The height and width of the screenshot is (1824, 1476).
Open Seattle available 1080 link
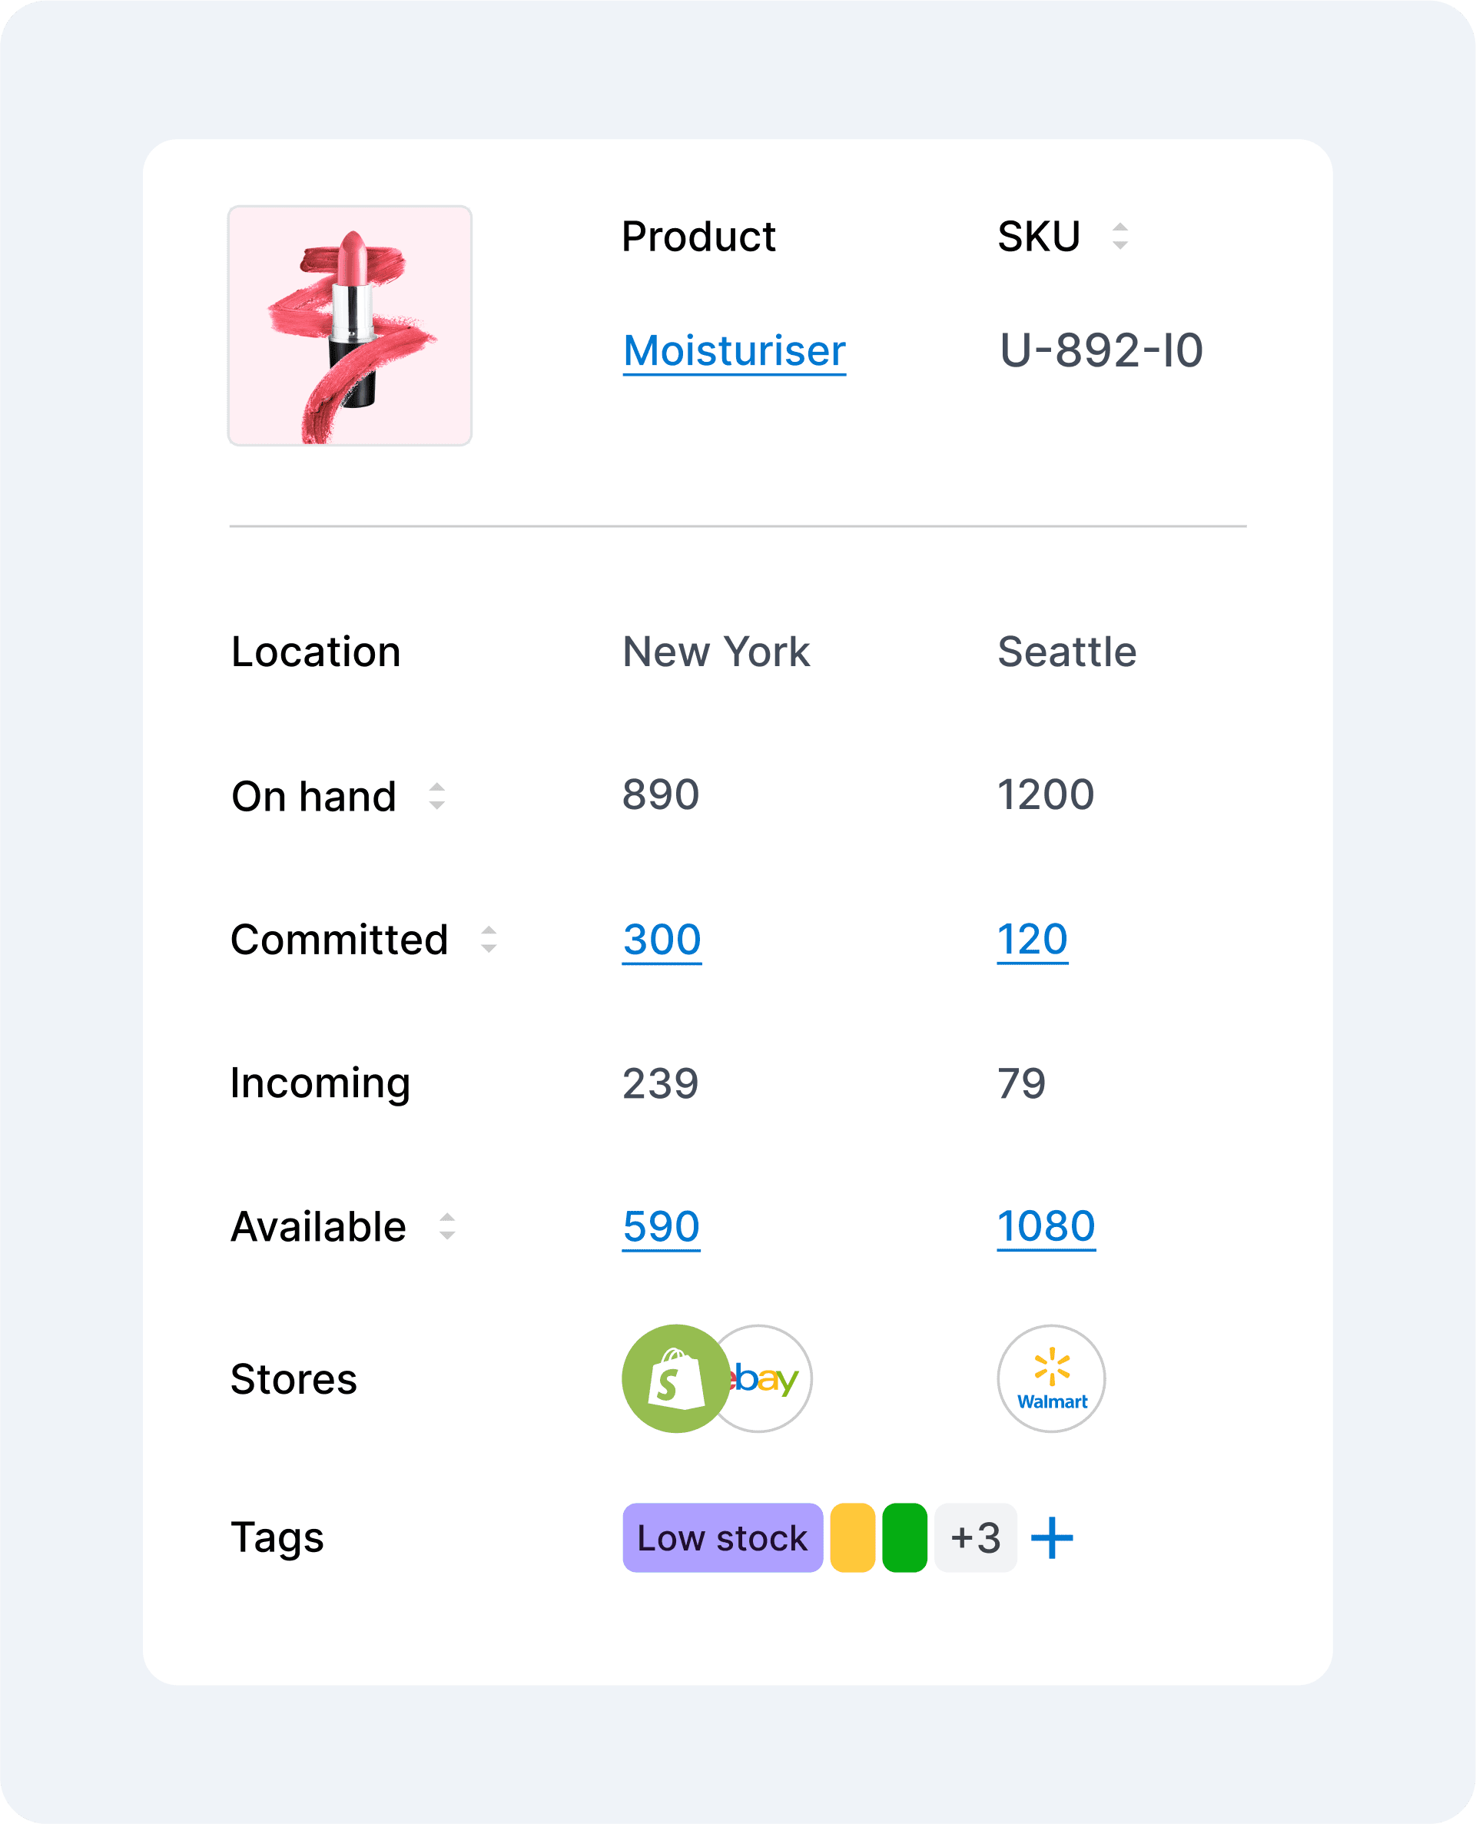pyautogui.click(x=1046, y=1226)
